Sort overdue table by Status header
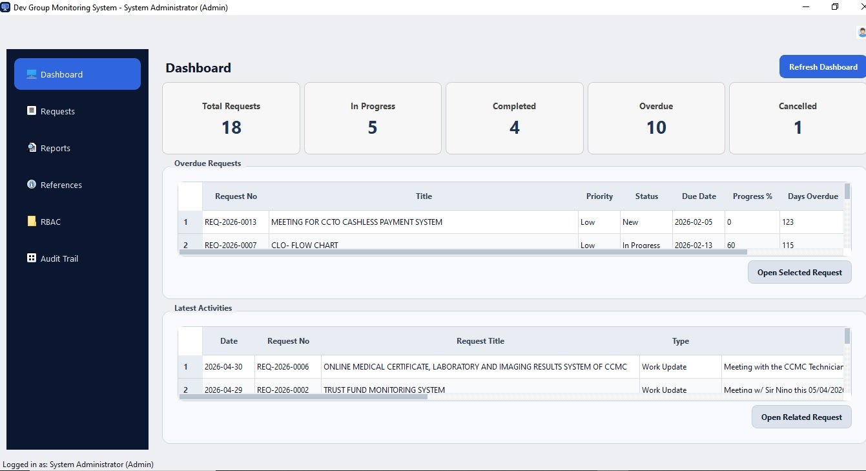The height and width of the screenshot is (471, 866). (x=646, y=196)
